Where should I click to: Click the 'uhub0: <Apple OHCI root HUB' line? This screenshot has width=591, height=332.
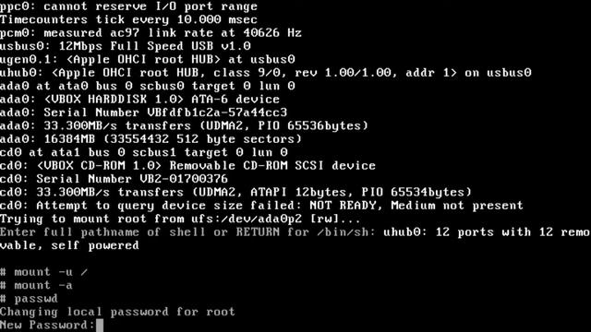tap(265, 73)
